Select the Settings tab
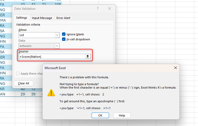 click(x=22, y=18)
